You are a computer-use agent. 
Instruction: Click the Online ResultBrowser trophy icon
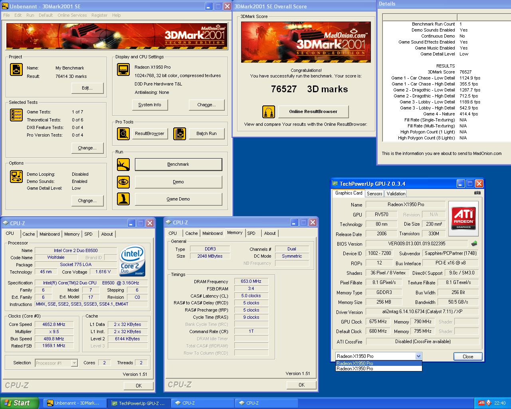[x=269, y=112]
